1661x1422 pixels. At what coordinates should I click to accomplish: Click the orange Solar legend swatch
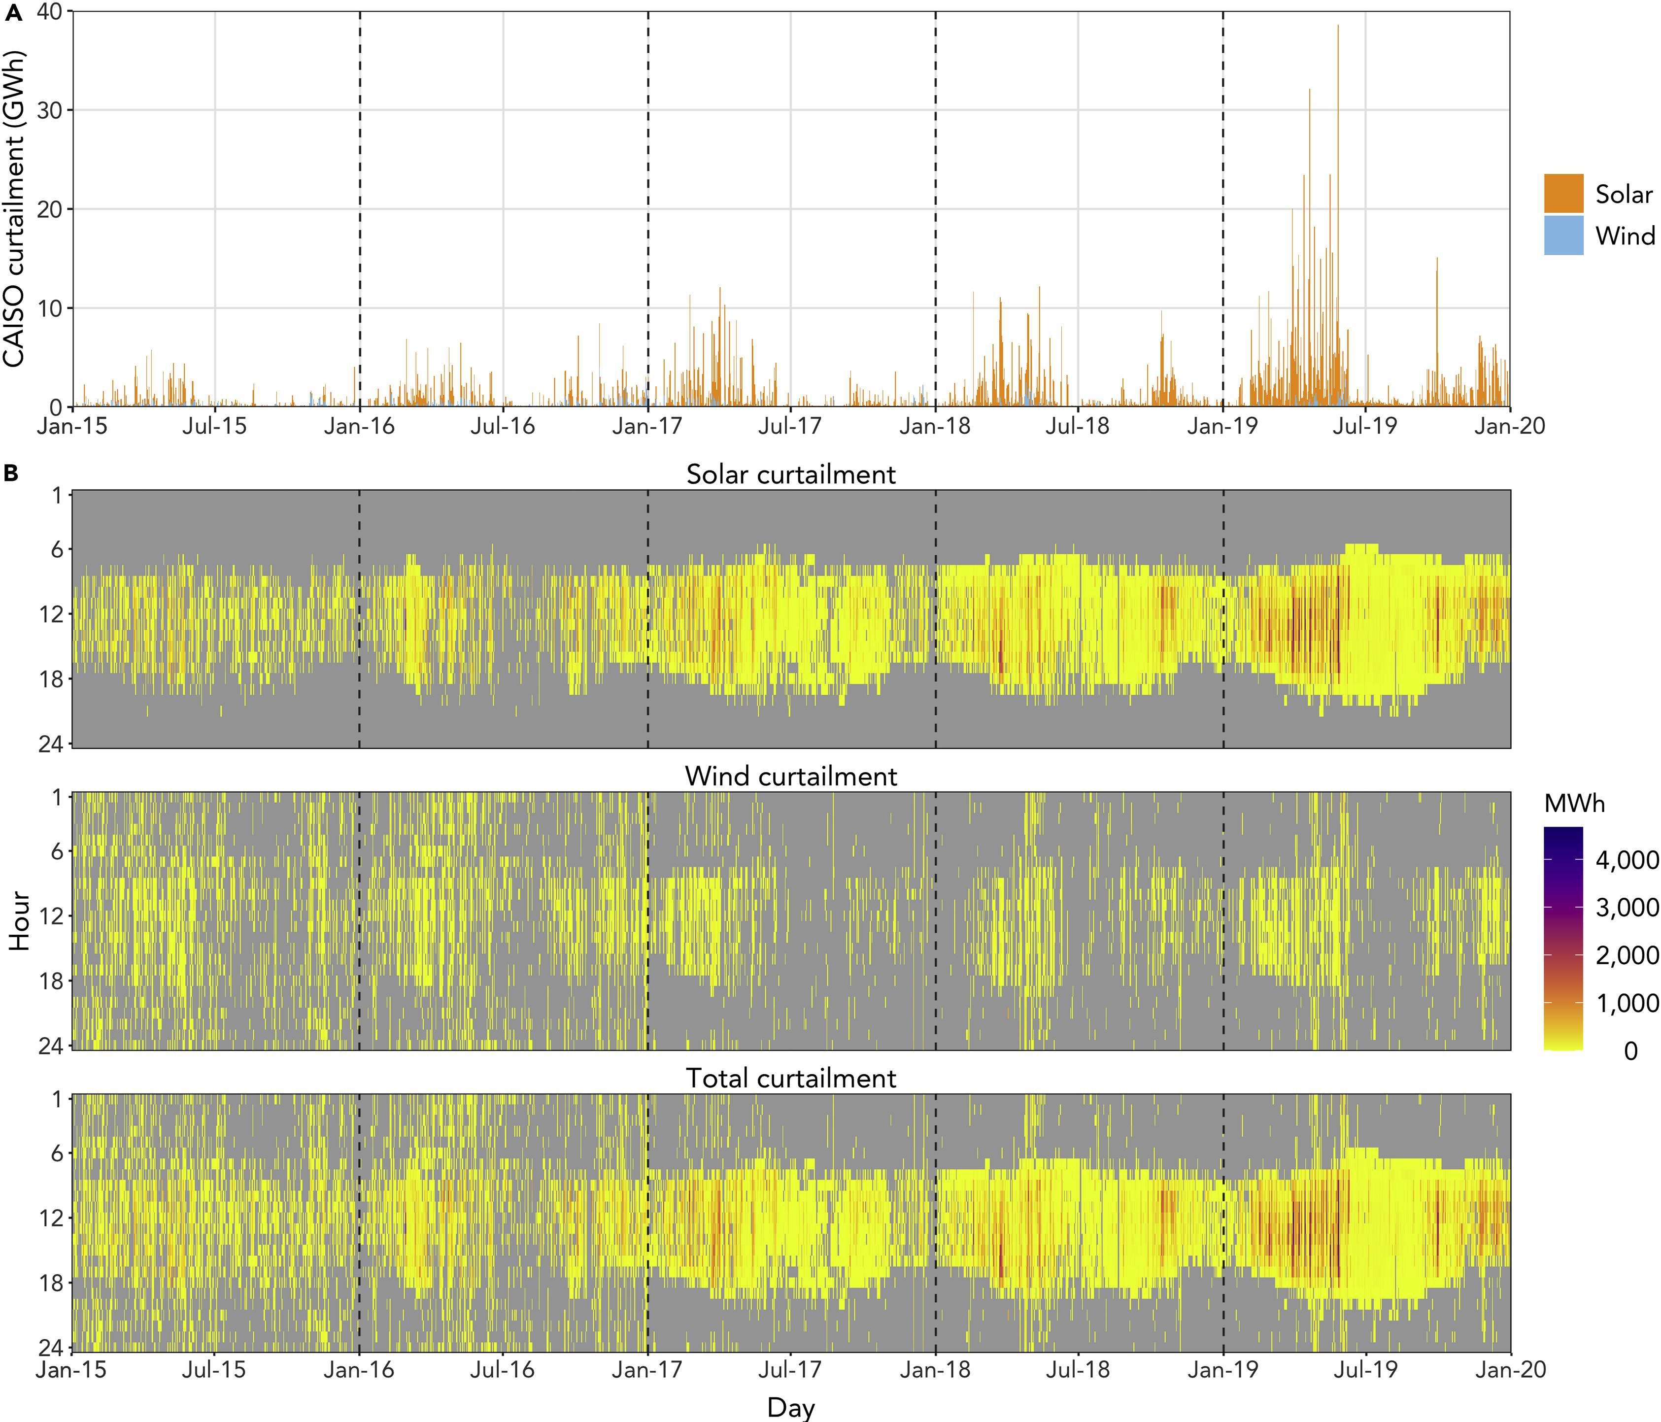click(x=1563, y=193)
